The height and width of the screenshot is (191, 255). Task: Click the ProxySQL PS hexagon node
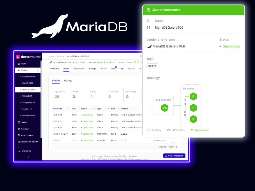pyautogui.click(x=165, y=108)
